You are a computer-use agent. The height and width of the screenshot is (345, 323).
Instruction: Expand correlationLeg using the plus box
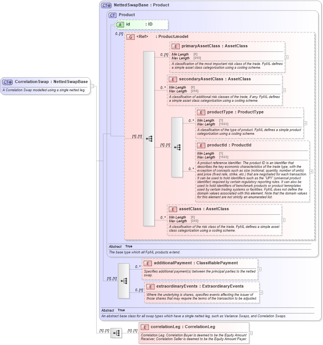pos(251,333)
